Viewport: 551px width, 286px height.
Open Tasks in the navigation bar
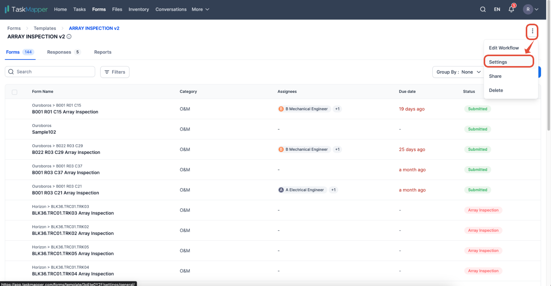[80, 9]
